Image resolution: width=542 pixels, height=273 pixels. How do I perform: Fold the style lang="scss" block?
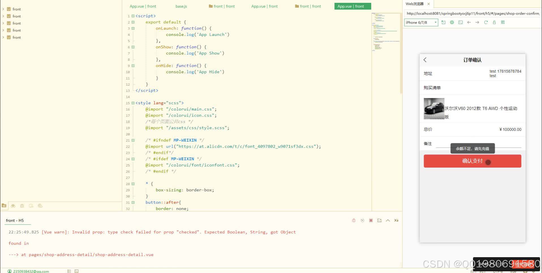pos(133,103)
